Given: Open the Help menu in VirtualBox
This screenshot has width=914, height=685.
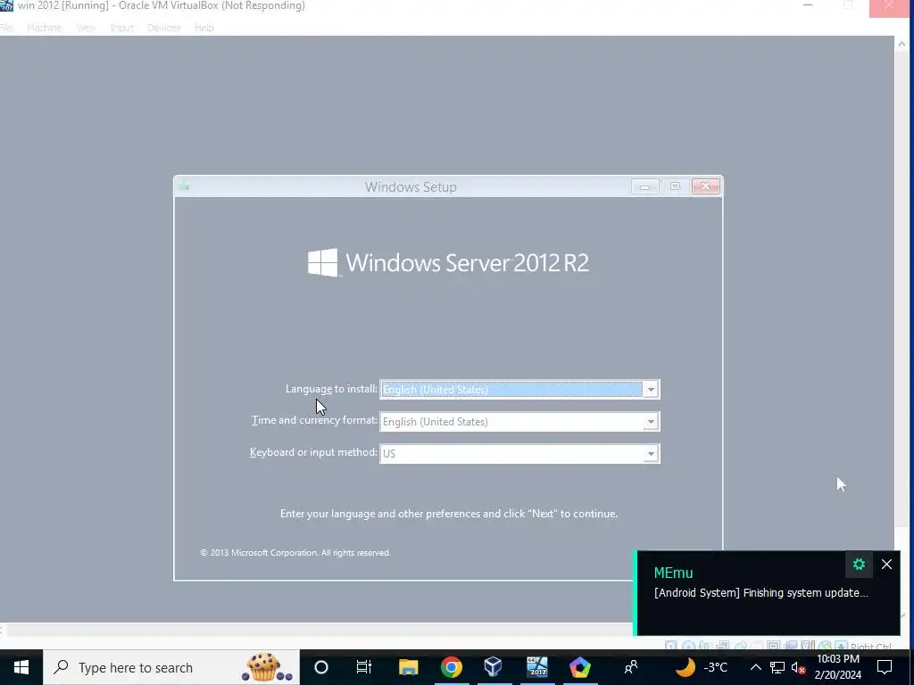Looking at the screenshot, I should click(x=204, y=28).
